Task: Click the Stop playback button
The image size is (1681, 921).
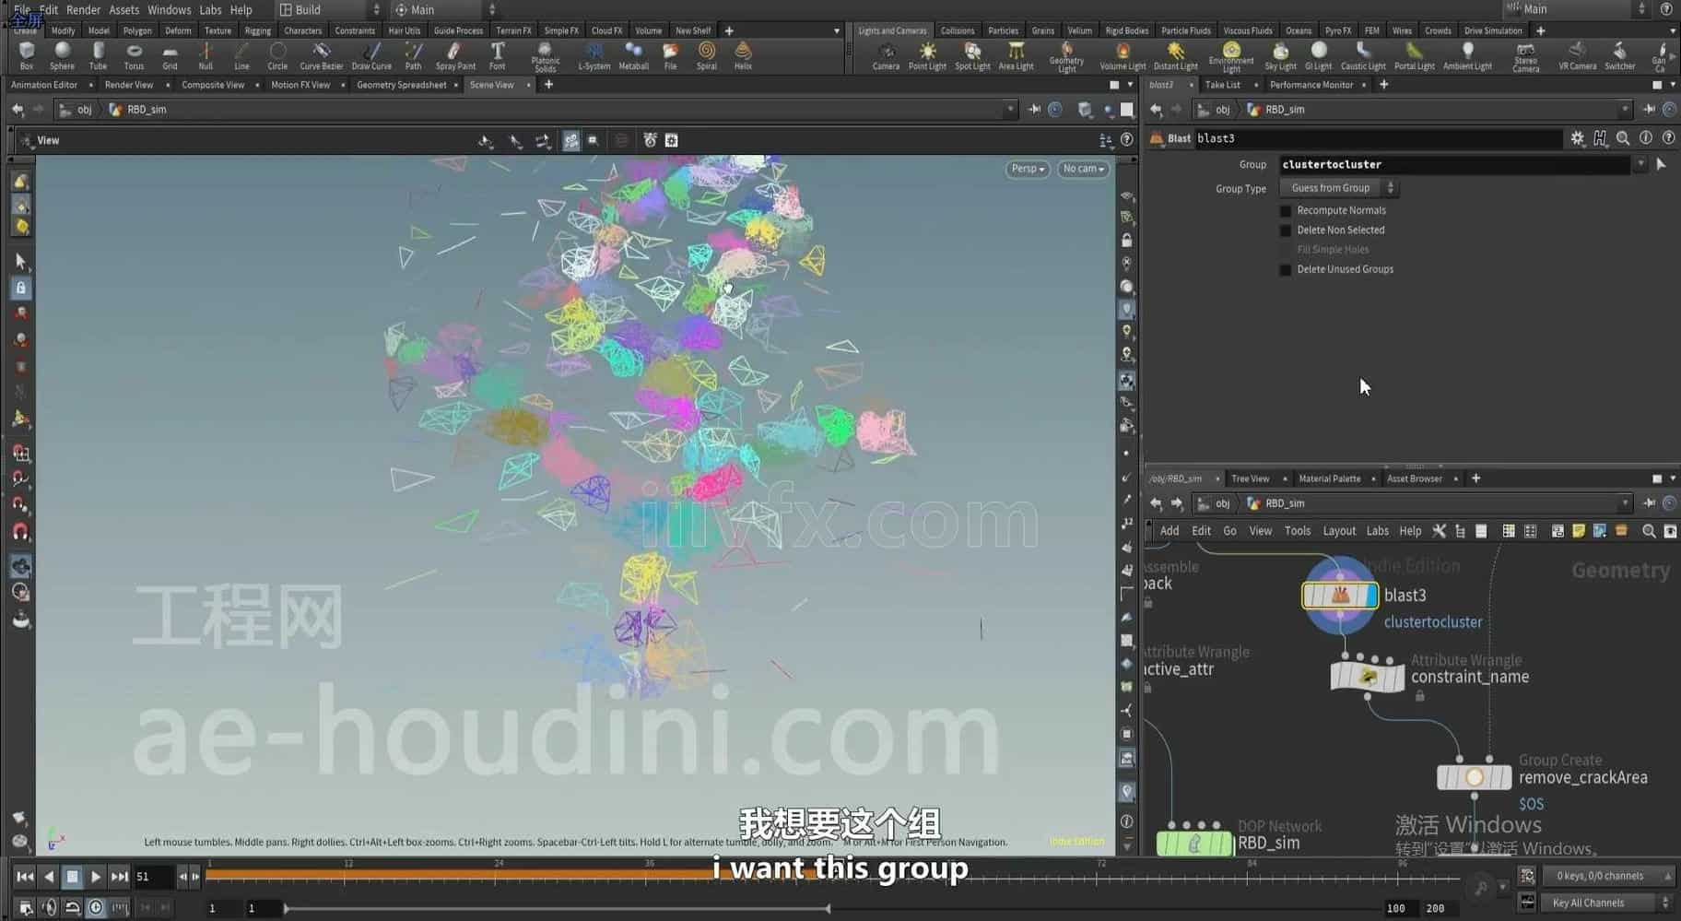Action: coord(72,877)
